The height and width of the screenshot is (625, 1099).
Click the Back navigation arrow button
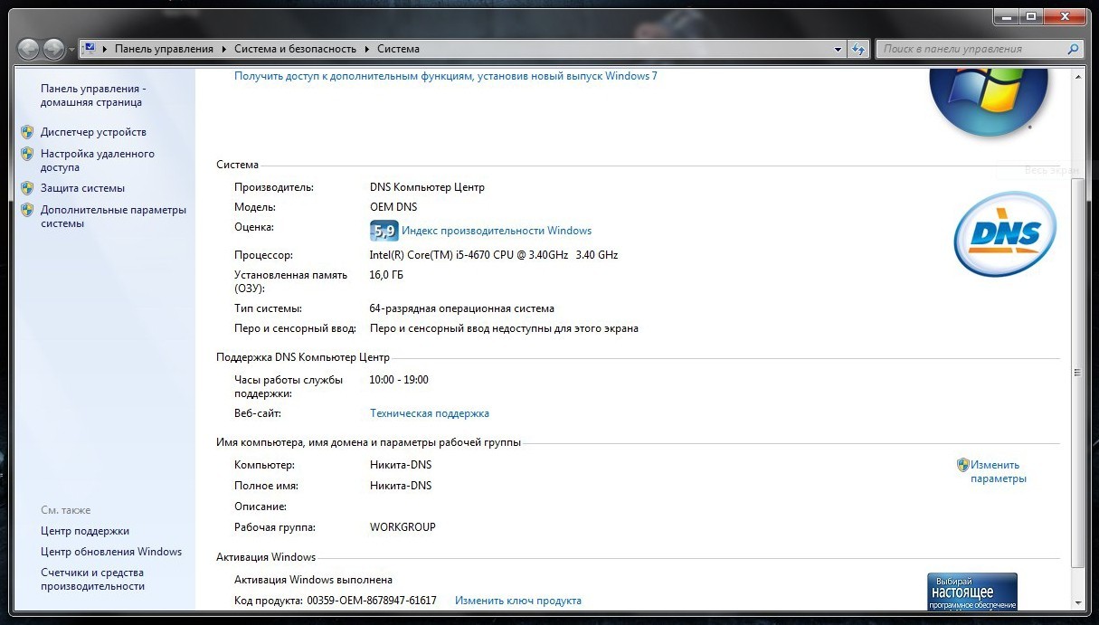click(x=29, y=49)
